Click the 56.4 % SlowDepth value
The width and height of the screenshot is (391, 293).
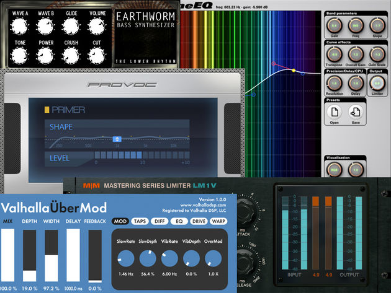point(148,274)
